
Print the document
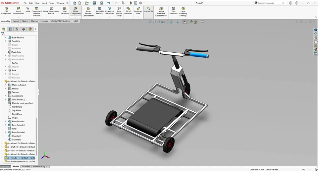(x=101, y=3)
